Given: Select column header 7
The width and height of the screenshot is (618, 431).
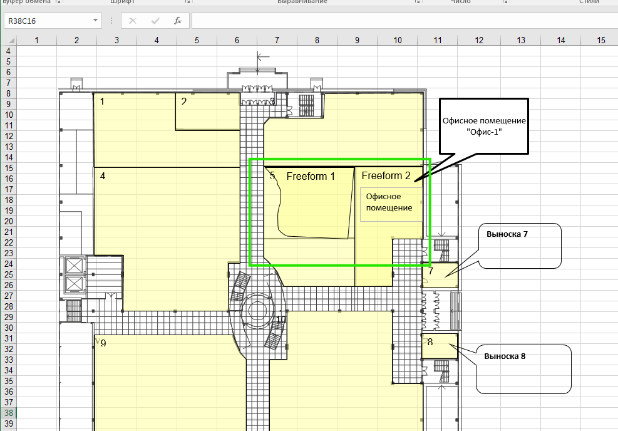Looking at the screenshot, I should (x=277, y=40).
